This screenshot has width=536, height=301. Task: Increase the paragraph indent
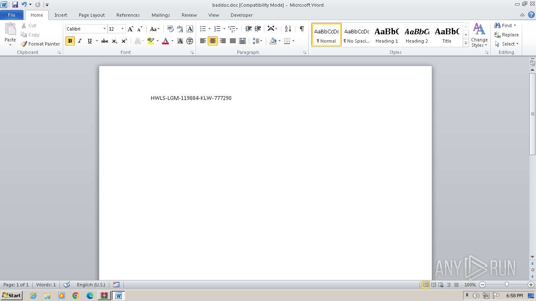258,29
